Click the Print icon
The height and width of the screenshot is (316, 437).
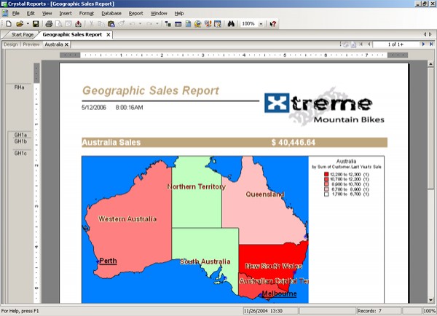[x=49, y=24]
